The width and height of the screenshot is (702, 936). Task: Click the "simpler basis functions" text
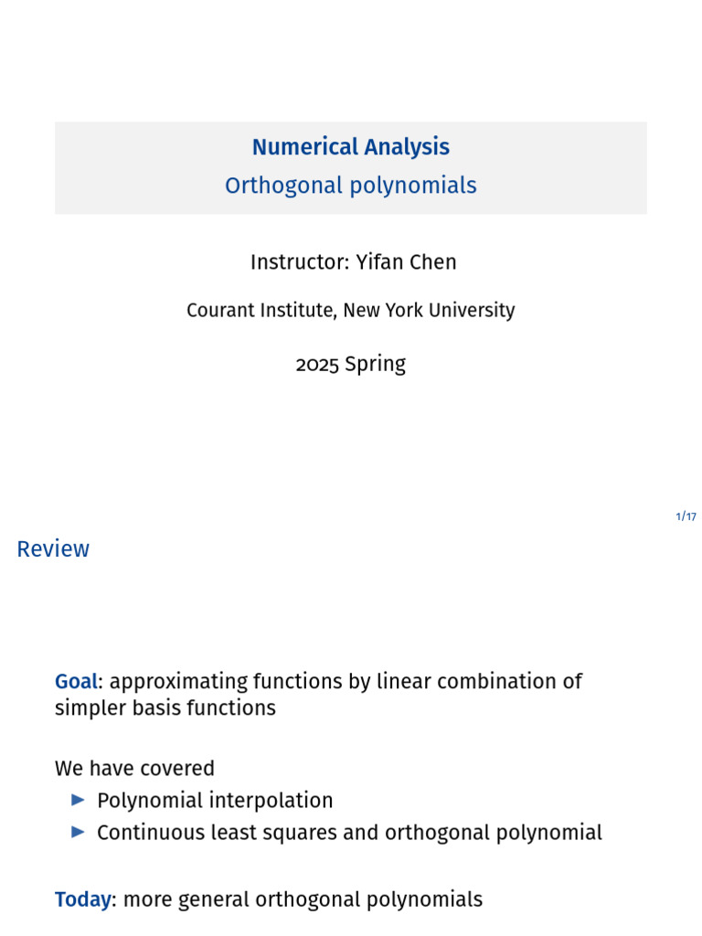(165, 707)
